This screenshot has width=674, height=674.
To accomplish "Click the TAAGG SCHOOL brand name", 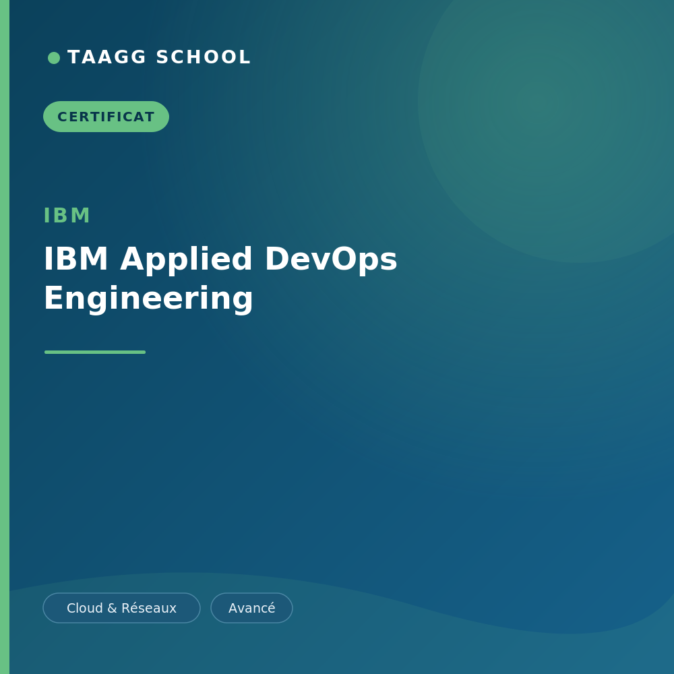I will coord(159,57).
